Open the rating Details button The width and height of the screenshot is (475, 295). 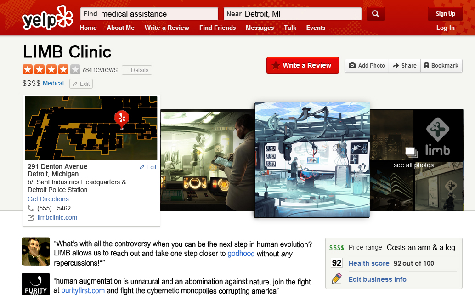click(136, 70)
